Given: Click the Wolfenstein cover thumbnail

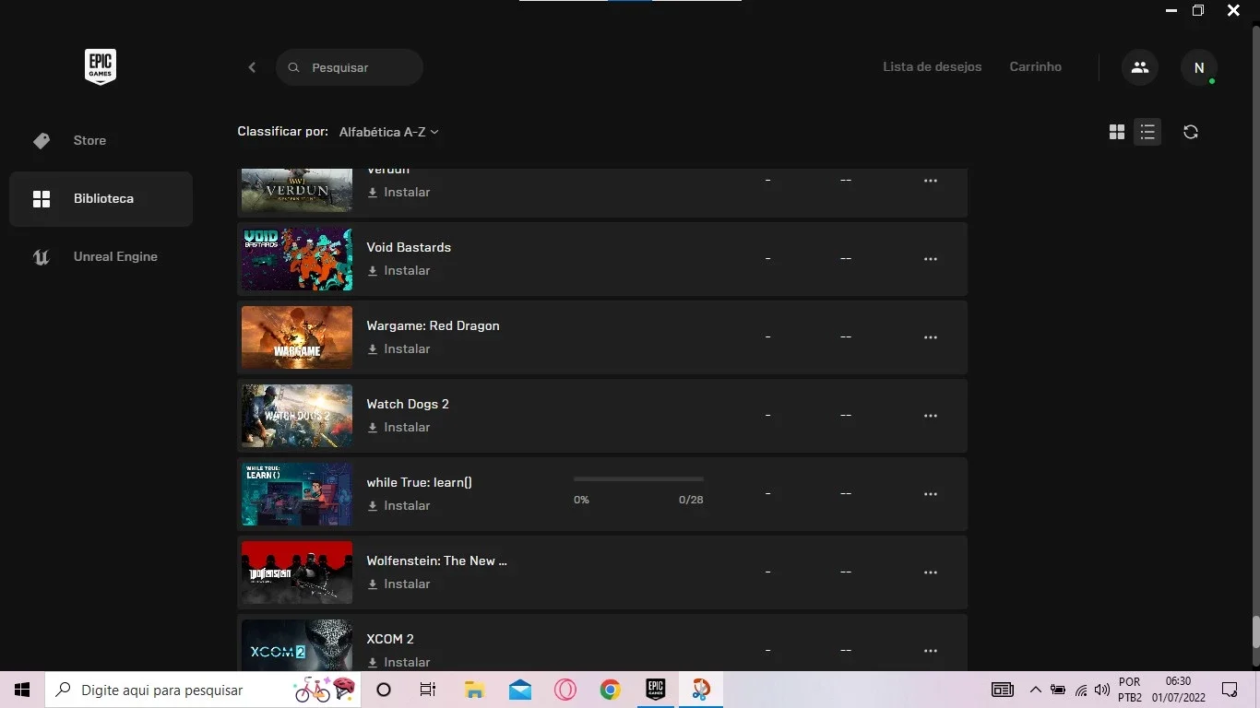Looking at the screenshot, I should tap(297, 572).
